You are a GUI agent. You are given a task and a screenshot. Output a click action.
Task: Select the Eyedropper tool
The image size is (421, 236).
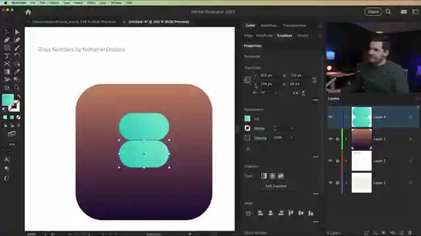17,71
